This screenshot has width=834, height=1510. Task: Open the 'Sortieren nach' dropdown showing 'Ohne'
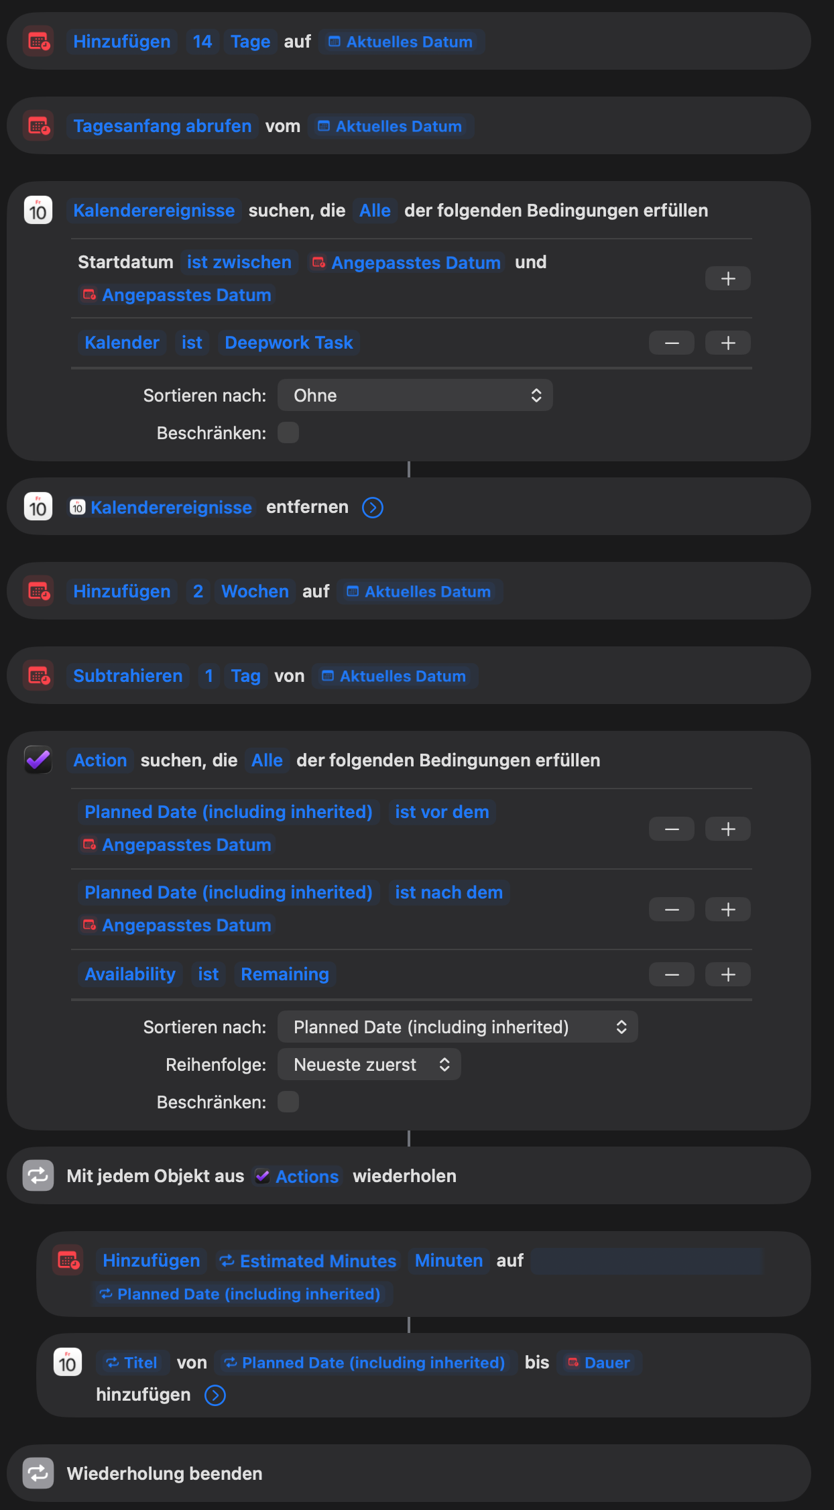[x=415, y=396]
